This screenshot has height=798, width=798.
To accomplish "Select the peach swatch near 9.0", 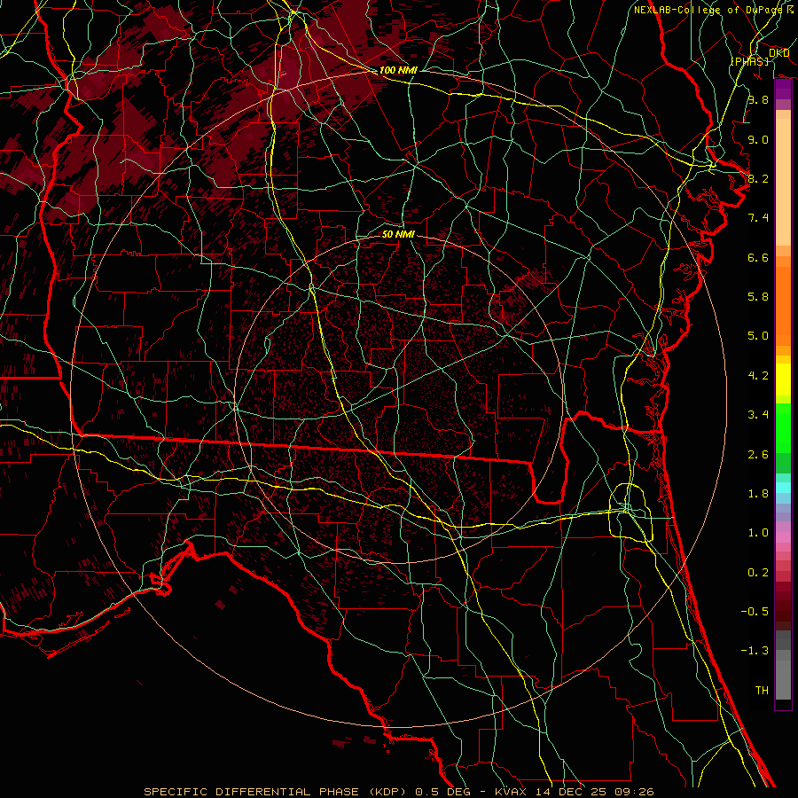I will (x=783, y=139).
